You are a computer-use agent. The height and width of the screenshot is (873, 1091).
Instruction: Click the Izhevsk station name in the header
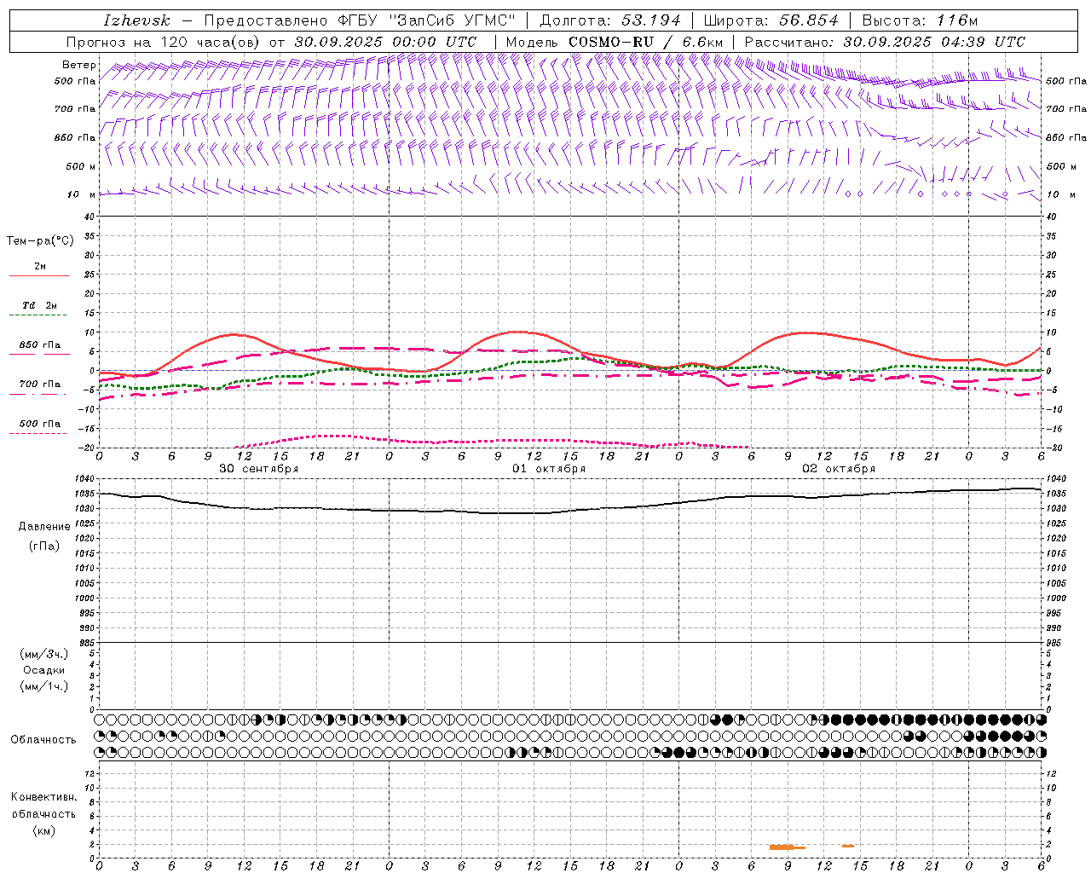click(136, 20)
